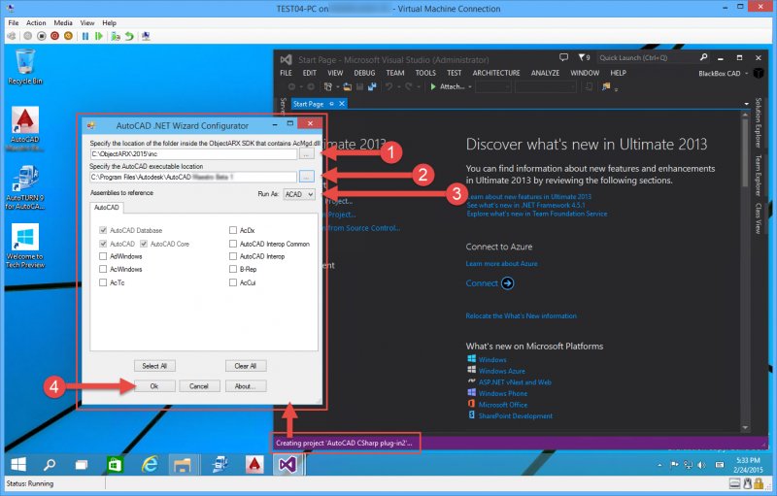Enable the AcTc checkbox
The image size is (777, 496).
tap(103, 282)
